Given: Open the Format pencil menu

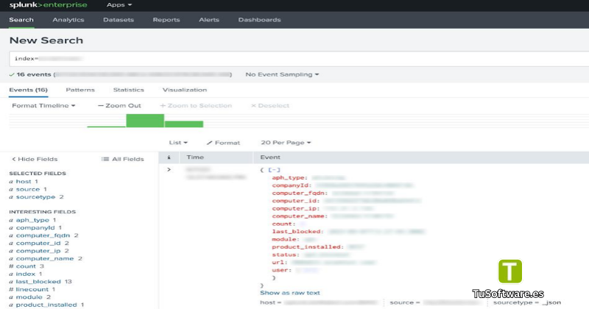Looking at the screenshot, I should click(223, 143).
